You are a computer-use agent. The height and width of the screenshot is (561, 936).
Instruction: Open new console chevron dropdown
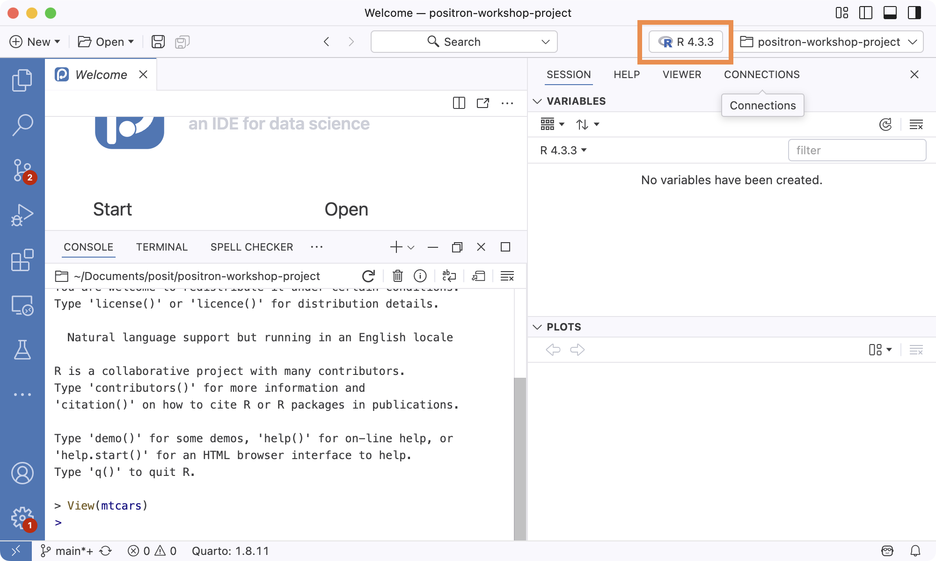(x=411, y=247)
